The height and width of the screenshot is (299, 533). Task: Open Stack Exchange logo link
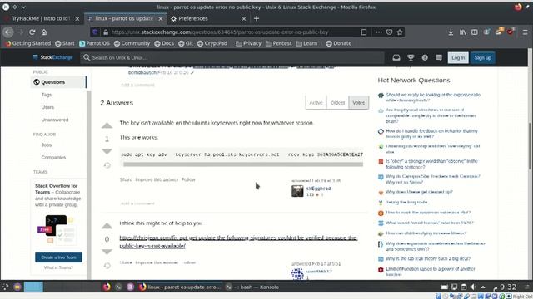52,57
